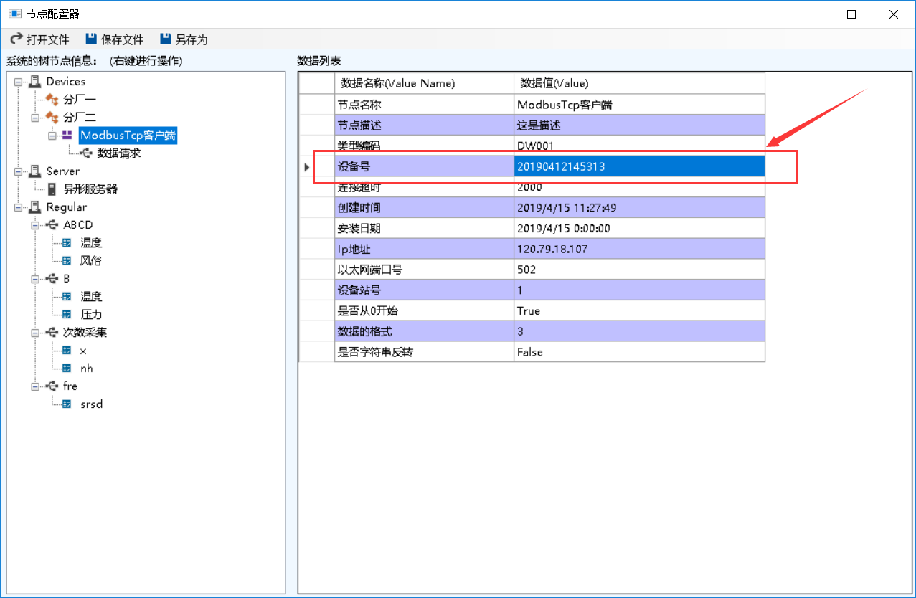Screen dimensions: 916x598
Task: Click the icon of 温度 under ABCD
Action: tap(67, 243)
